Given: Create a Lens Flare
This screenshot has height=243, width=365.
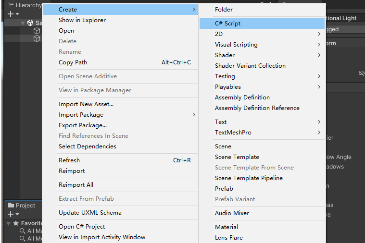Looking at the screenshot, I should coord(262,238).
